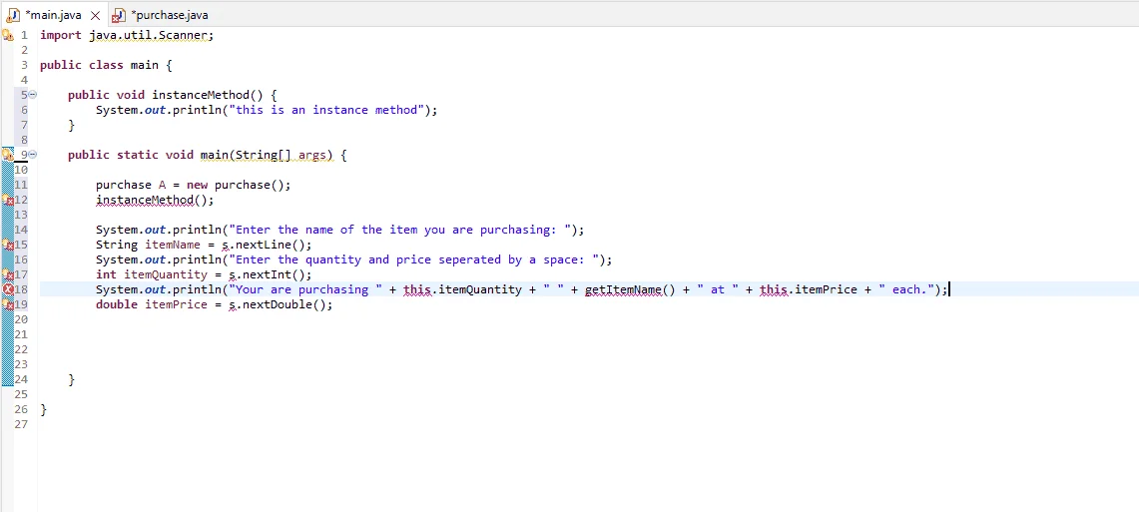Screen dimensions: 1139x512
Task: Close the *main.java tab with its X
Action: pos(95,15)
